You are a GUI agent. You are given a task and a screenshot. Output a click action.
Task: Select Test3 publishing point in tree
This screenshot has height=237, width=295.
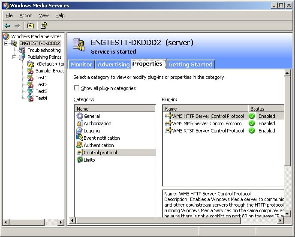pyautogui.click(x=41, y=91)
